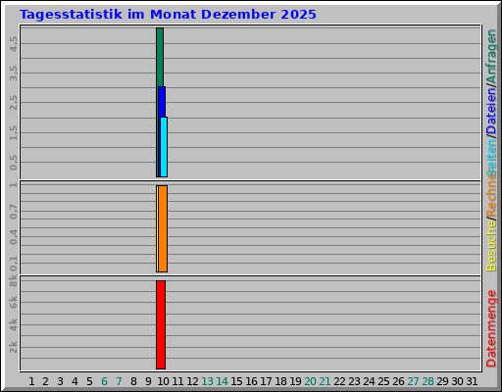The image size is (502, 392).
Task: Click the 8k y-axis value
Action: [x=14, y=280]
